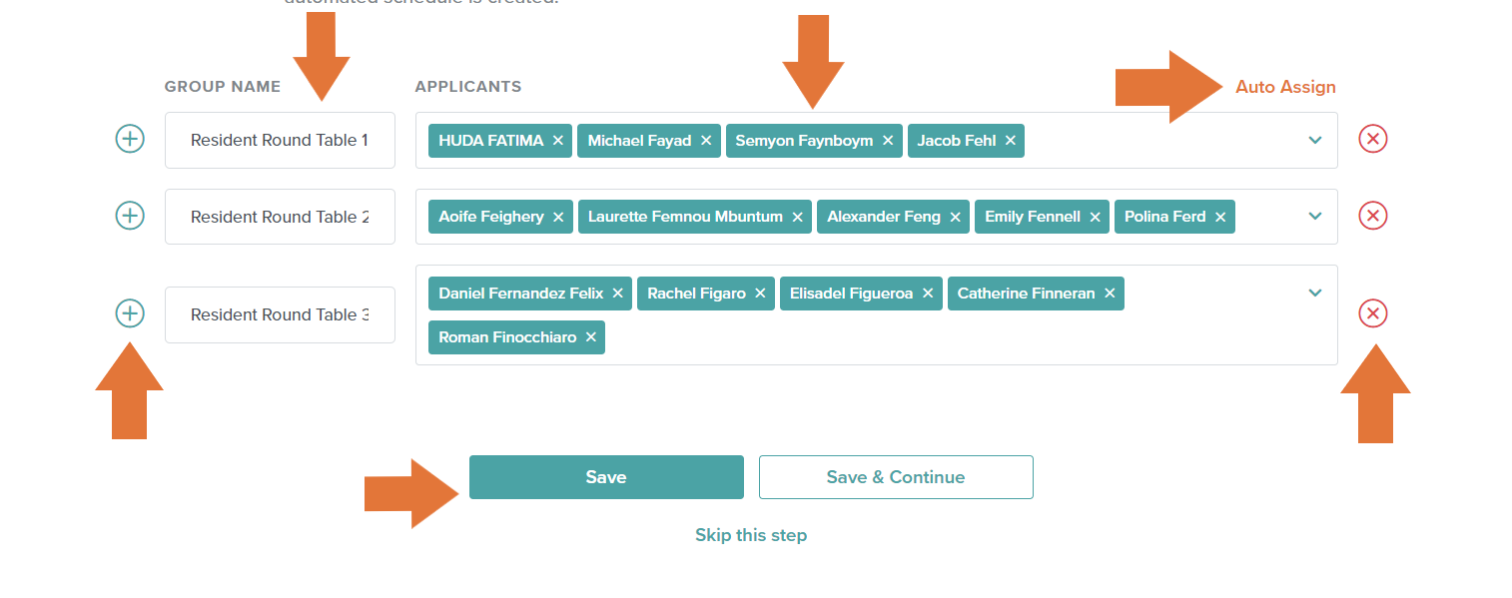Edit the Resident Round Table 1 name field
Screen dimensions: 1512x598
280,140
